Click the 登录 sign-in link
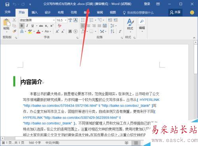 [147, 4]
